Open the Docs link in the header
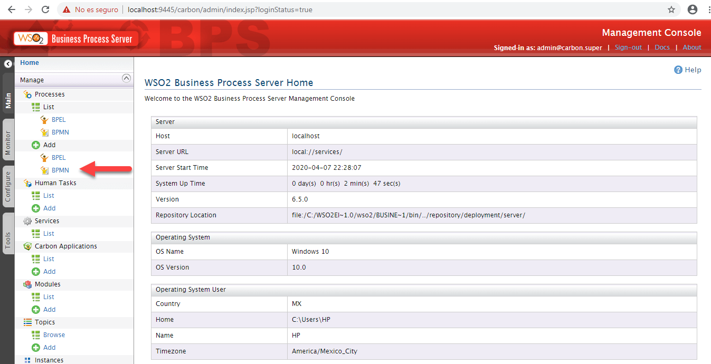The height and width of the screenshot is (364, 711). pos(662,47)
